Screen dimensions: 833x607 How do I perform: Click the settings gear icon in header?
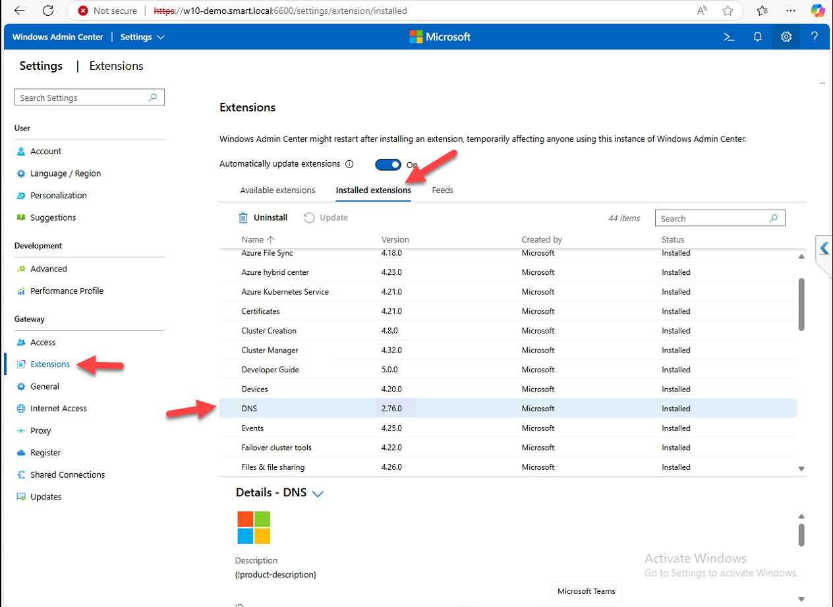(786, 37)
